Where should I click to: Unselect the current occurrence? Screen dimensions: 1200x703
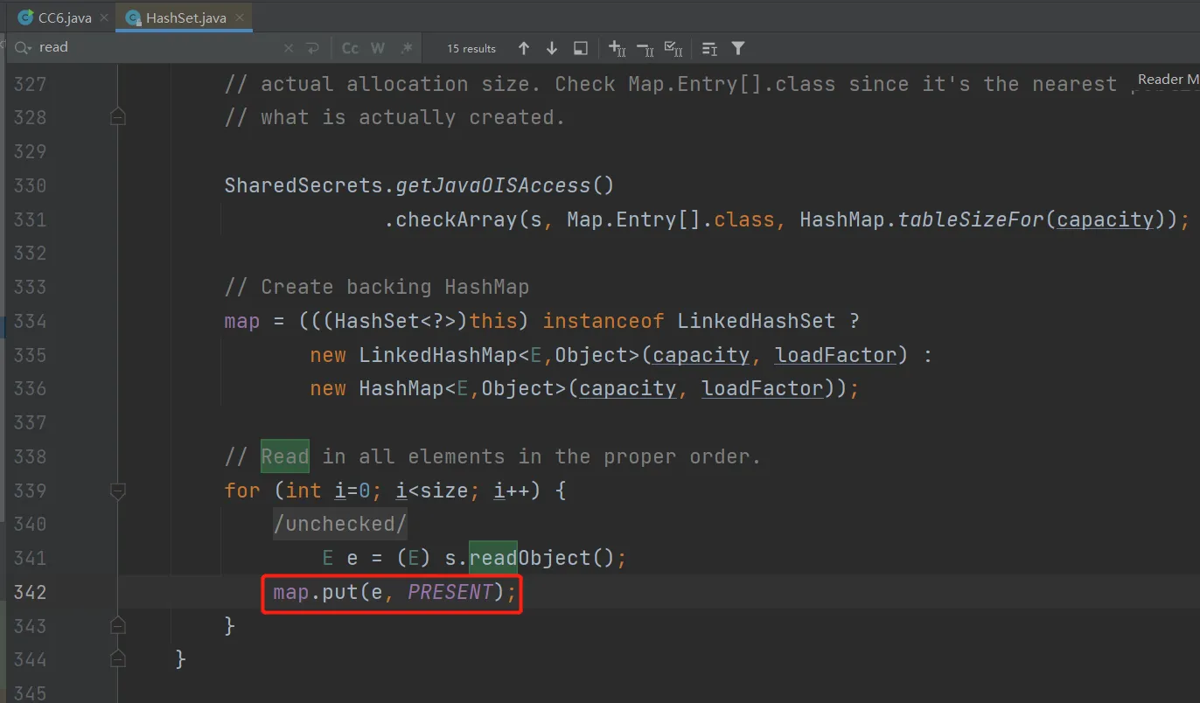tap(645, 49)
